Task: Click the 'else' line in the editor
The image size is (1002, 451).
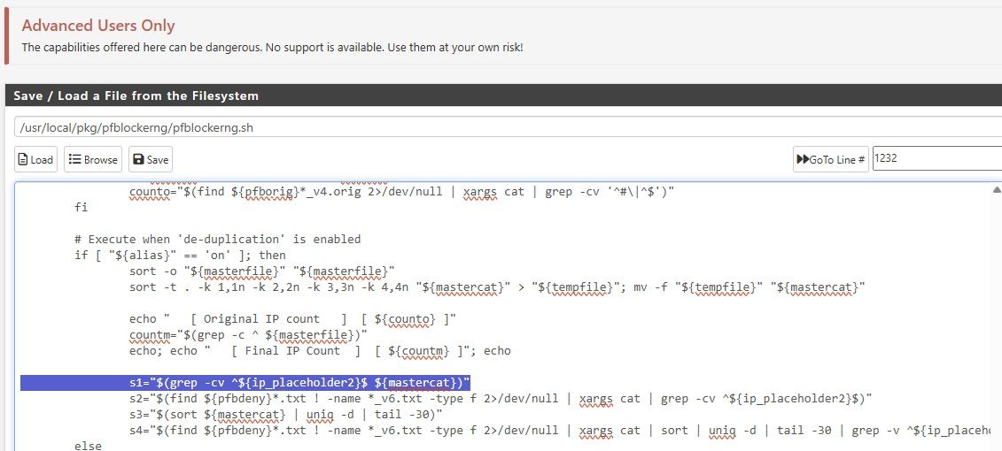Action: tap(89, 447)
